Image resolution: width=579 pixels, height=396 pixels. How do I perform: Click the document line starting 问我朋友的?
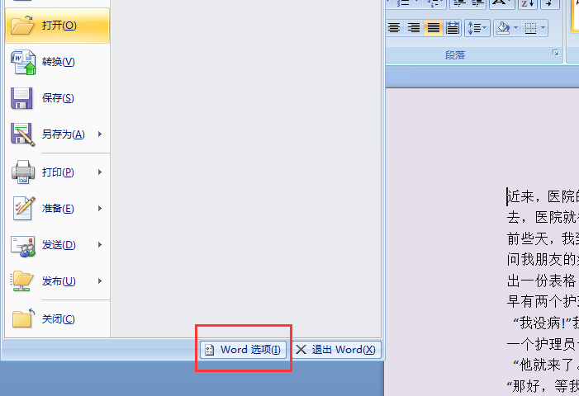click(x=543, y=259)
